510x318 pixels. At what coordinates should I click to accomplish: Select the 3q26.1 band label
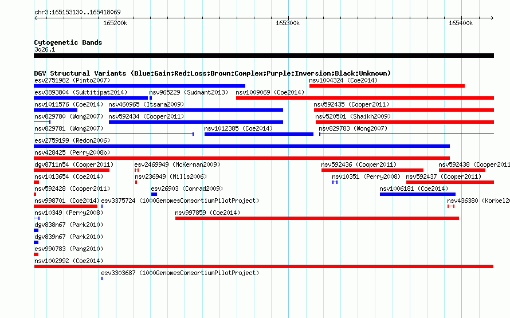[45, 49]
